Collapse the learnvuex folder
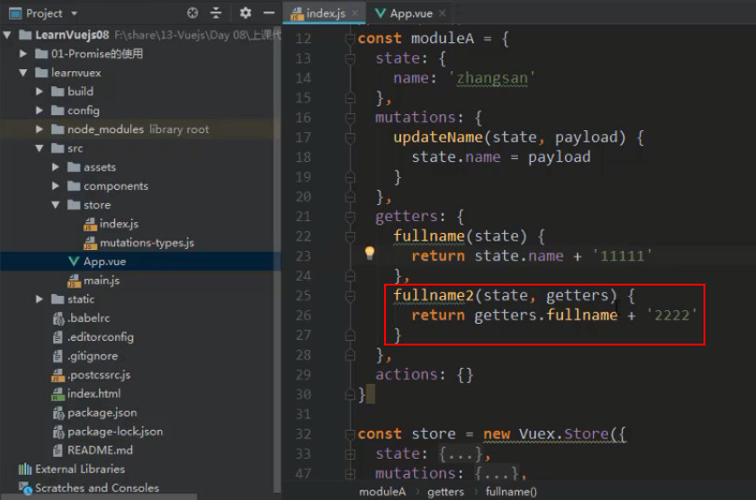 click(x=22, y=73)
